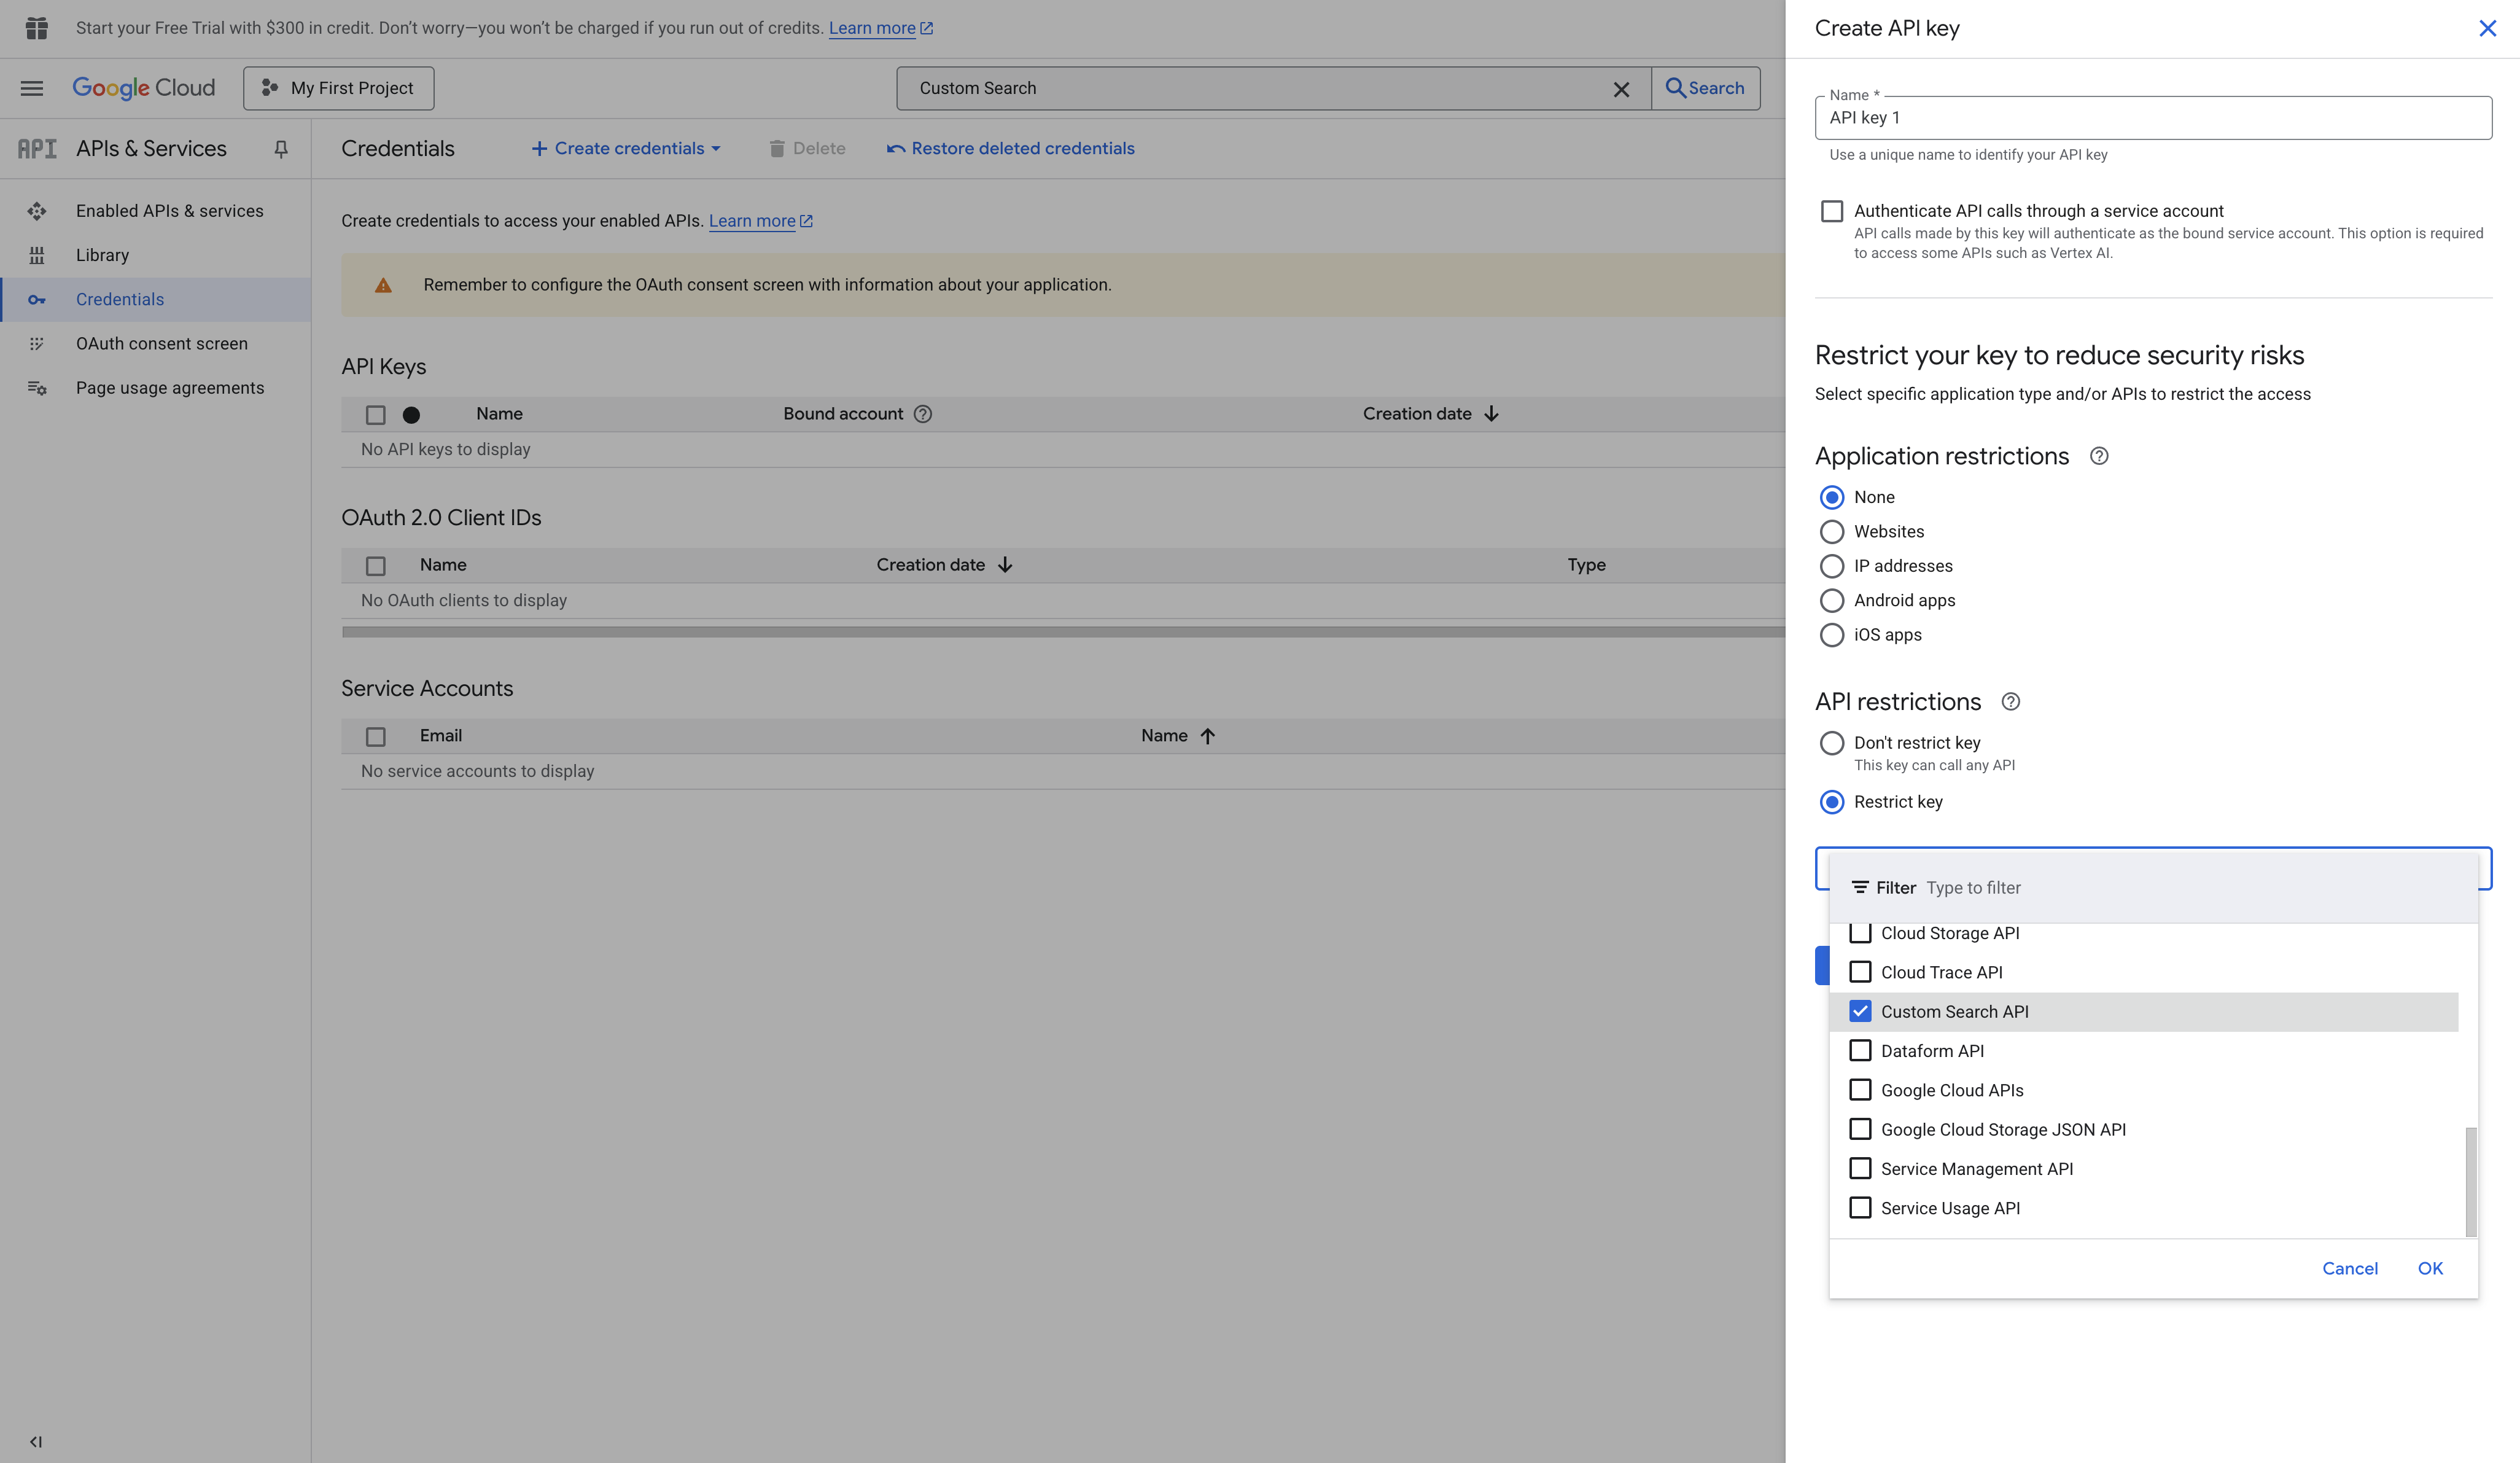Sort Service Accounts by Name arrow

click(x=1207, y=736)
